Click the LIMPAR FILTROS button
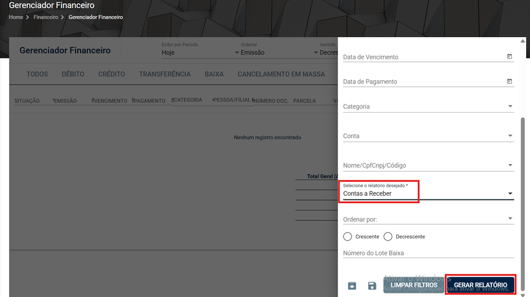The image size is (530, 297). [414, 285]
